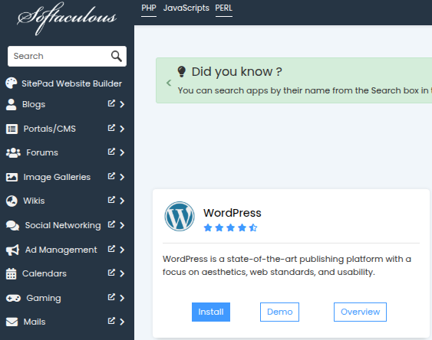Open Forums external link icon

pos(111,152)
